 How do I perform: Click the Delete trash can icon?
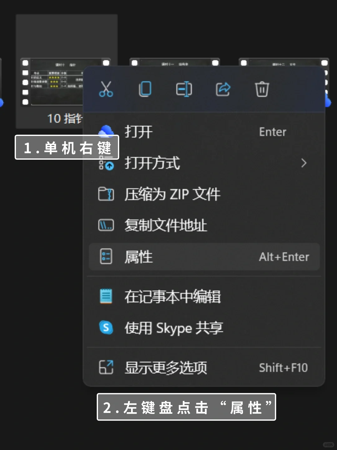click(x=262, y=89)
